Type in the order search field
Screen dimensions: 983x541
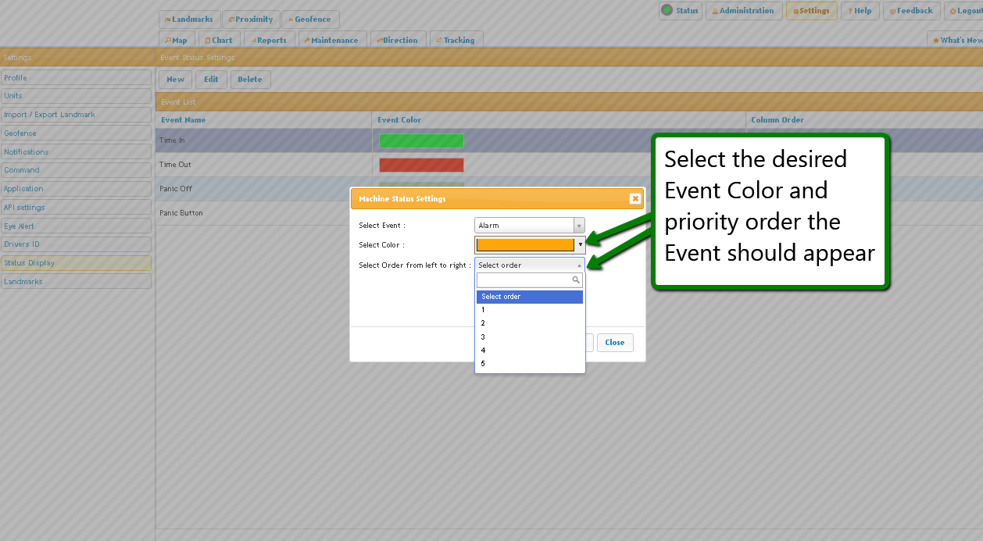click(524, 280)
